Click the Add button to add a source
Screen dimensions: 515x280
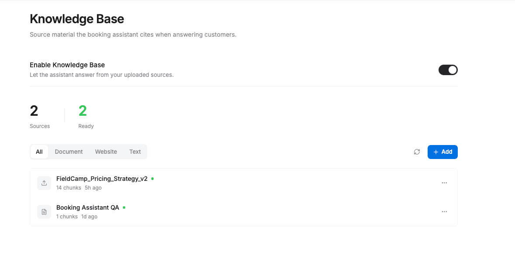[x=442, y=152]
